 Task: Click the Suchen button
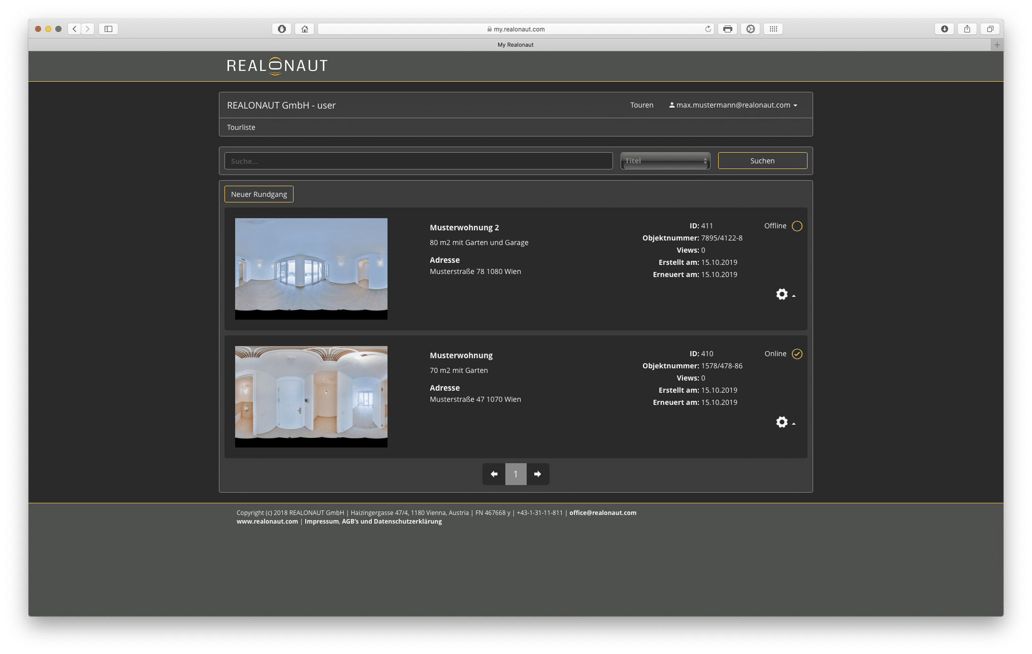762,161
